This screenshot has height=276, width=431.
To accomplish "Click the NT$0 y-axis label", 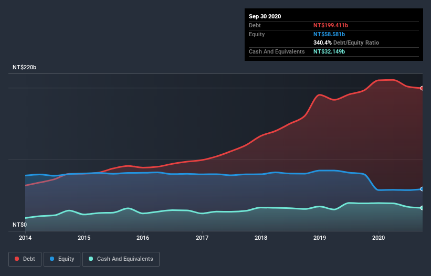I will (x=20, y=225).
